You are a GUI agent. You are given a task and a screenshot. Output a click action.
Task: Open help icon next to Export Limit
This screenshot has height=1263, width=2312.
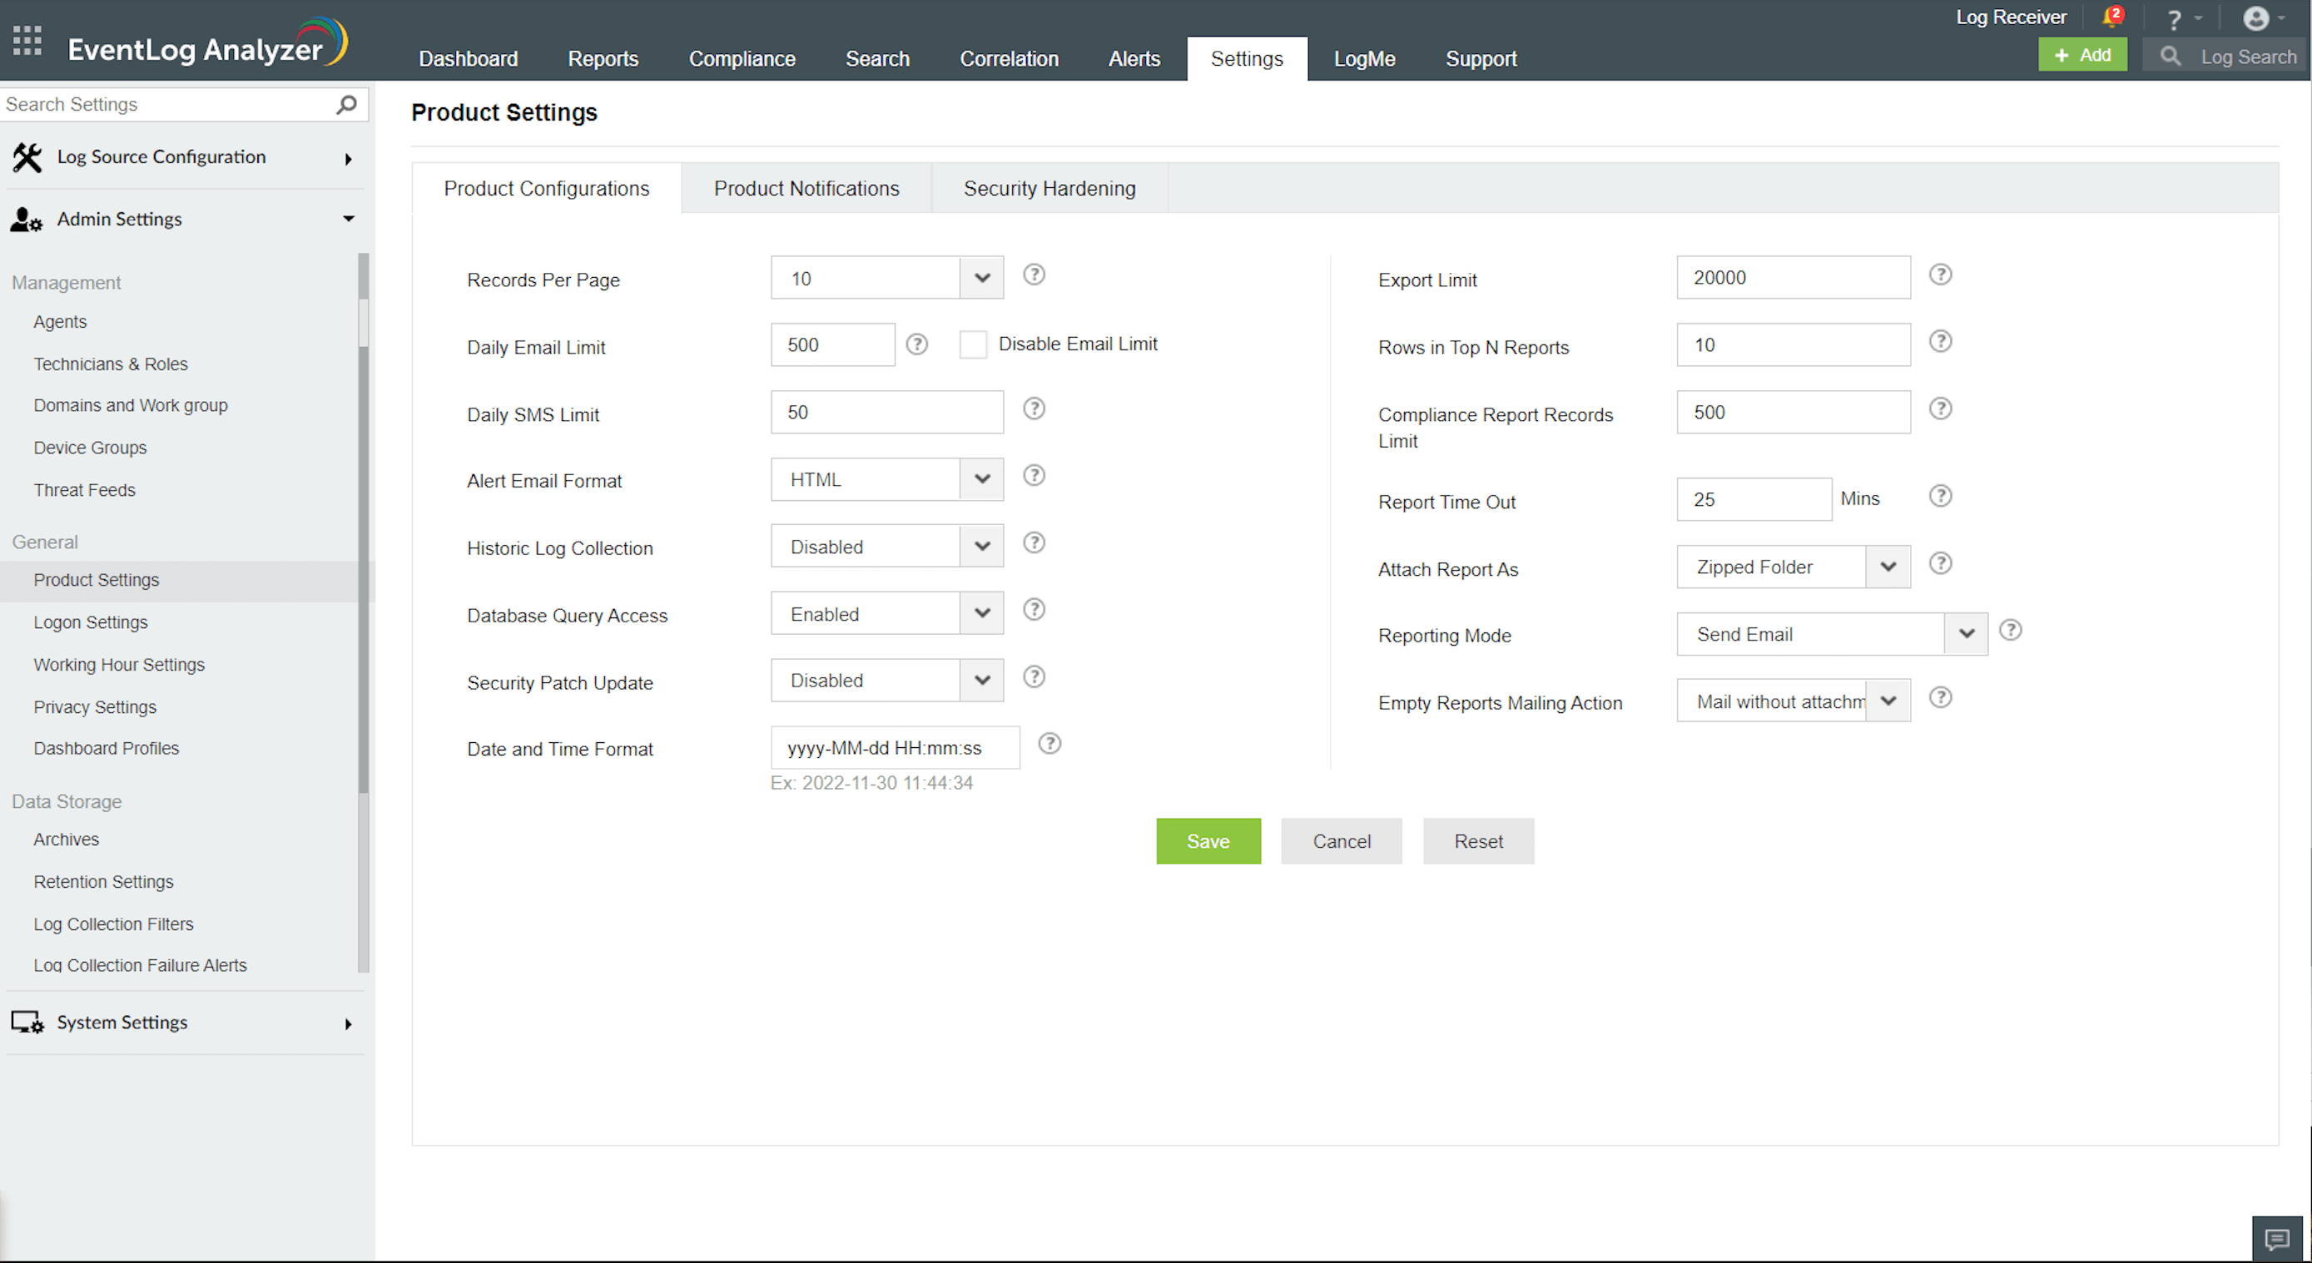click(x=1941, y=275)
